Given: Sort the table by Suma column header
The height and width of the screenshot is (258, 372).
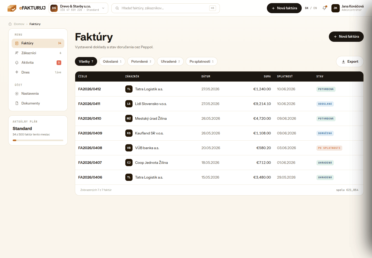Looking at the screenshot, I should [267, 76].
